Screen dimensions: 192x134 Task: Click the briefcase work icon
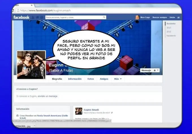coord(17,115)
